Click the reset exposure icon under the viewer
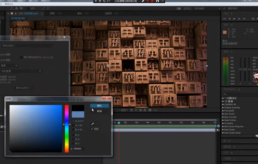258x164 pixels. tap(150, 110)
